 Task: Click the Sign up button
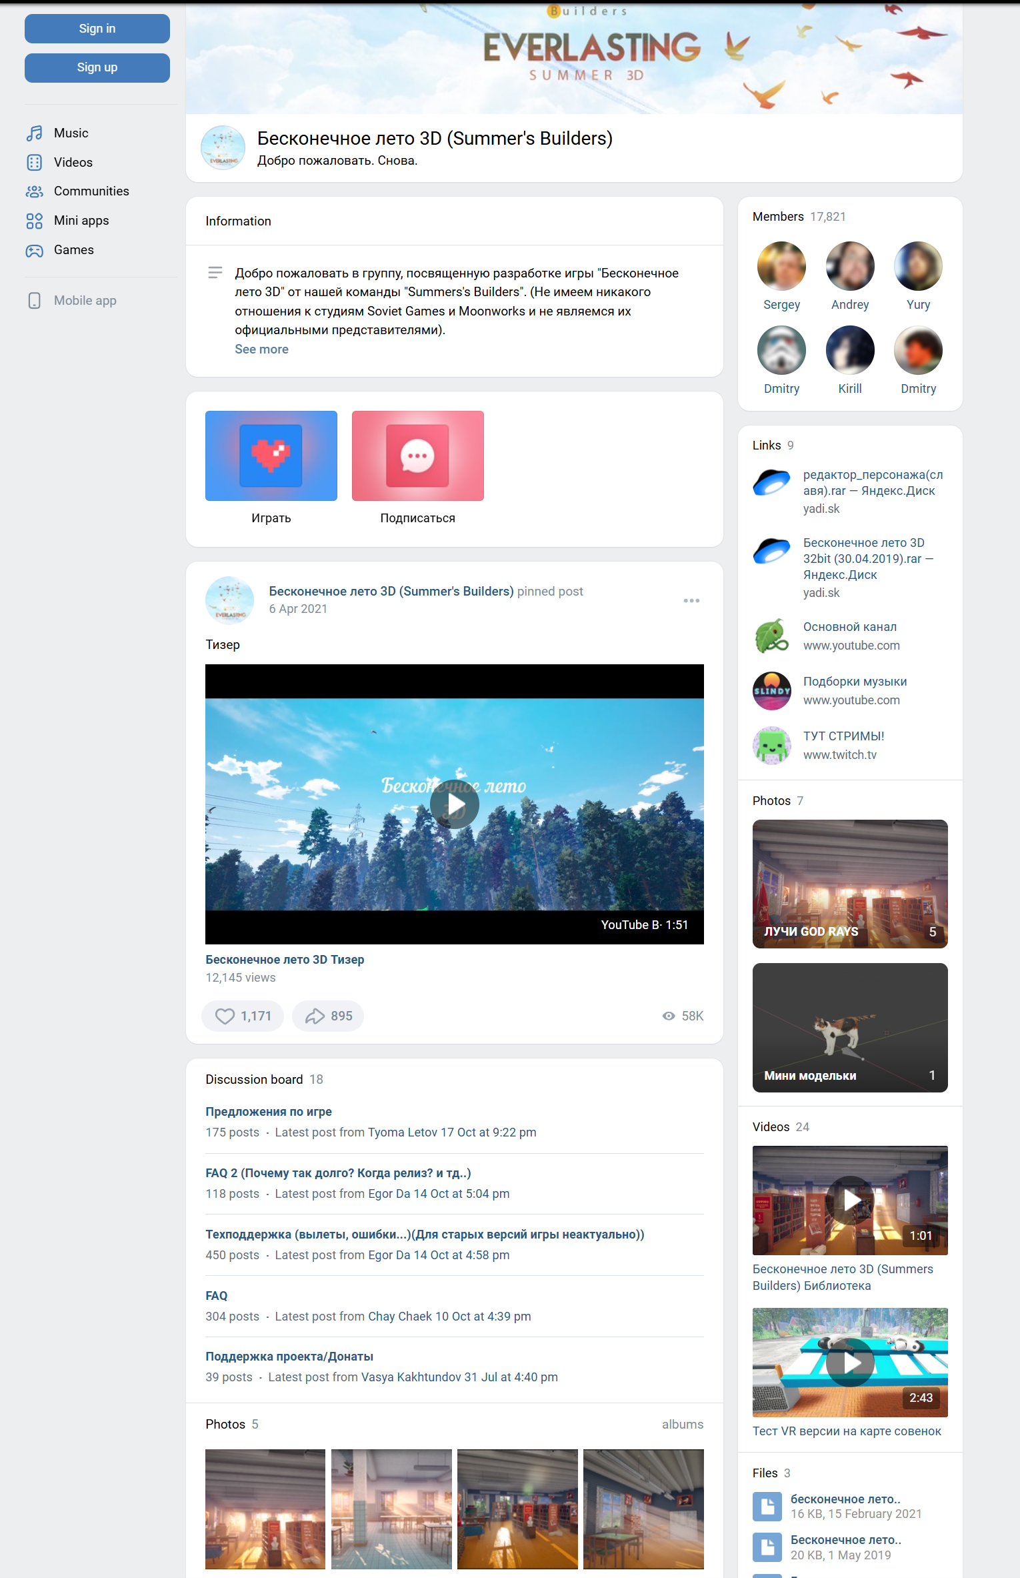(x=97, y=68)
